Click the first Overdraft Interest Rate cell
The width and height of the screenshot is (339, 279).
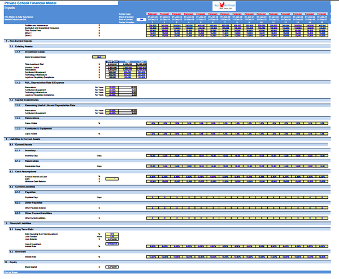coord(153,256)
